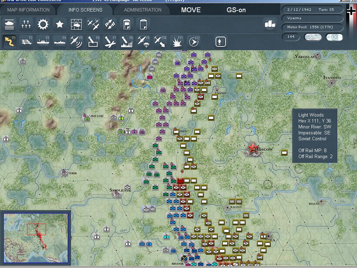Viewport: 357px width, 268px height.
Task: Open the losses screen crosses icon
Action: [26, 24]
